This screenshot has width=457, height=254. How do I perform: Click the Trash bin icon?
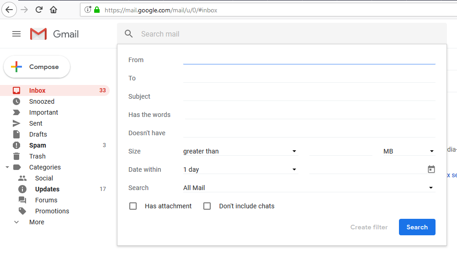coord(16,156)
